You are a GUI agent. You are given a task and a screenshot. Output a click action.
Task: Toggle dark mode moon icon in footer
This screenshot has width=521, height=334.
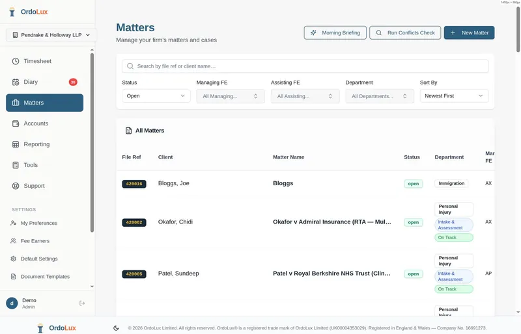tap(116, 328)
